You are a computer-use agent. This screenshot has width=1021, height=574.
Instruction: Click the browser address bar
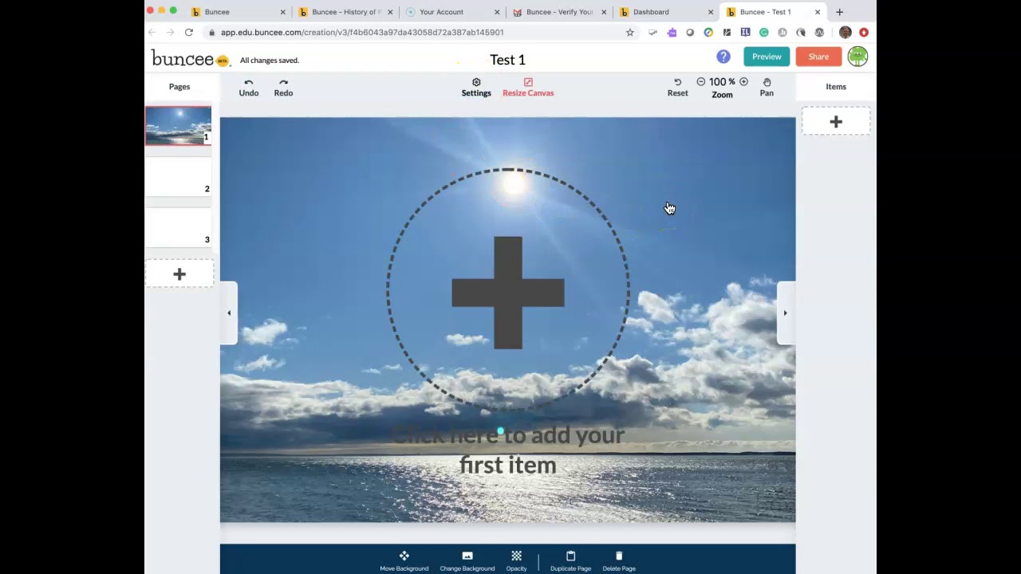coord(420,33)
